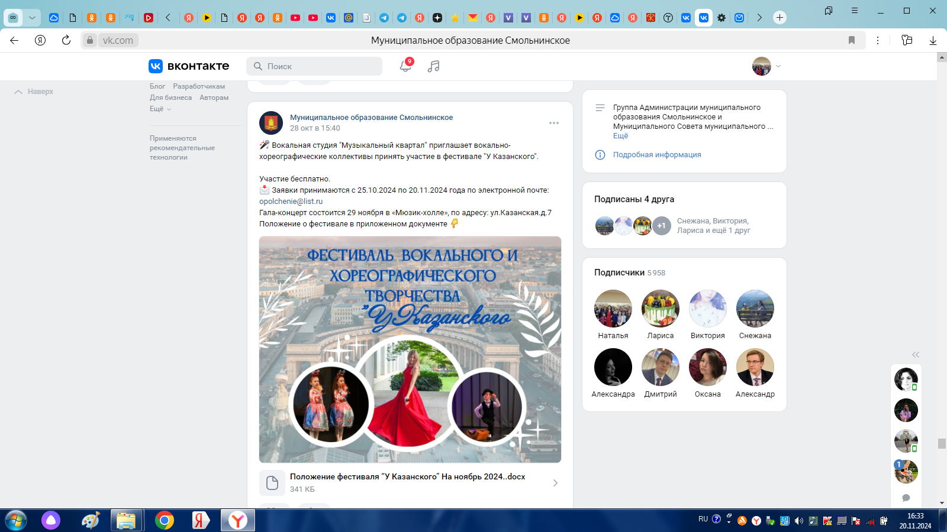Open 'Подробная информация' link
Image resolution: width=947 pixels, height=532 pixels.
[x=657, y=155]
